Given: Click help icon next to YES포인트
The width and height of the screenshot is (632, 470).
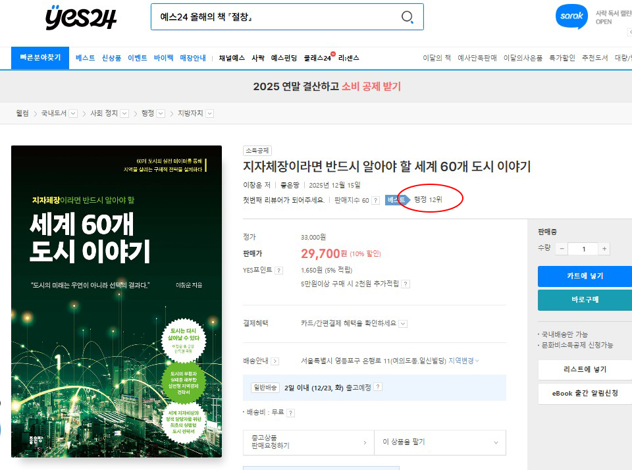Looking at the screenshot, I should [278, 271].
